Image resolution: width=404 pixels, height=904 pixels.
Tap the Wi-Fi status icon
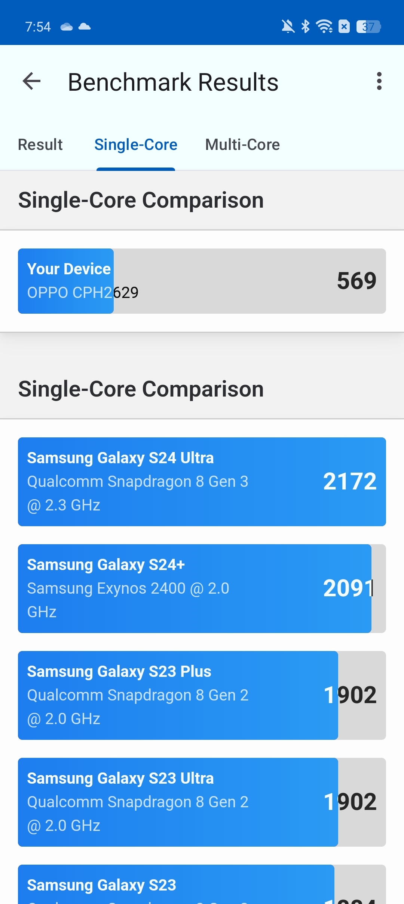[x=324, y=27]
